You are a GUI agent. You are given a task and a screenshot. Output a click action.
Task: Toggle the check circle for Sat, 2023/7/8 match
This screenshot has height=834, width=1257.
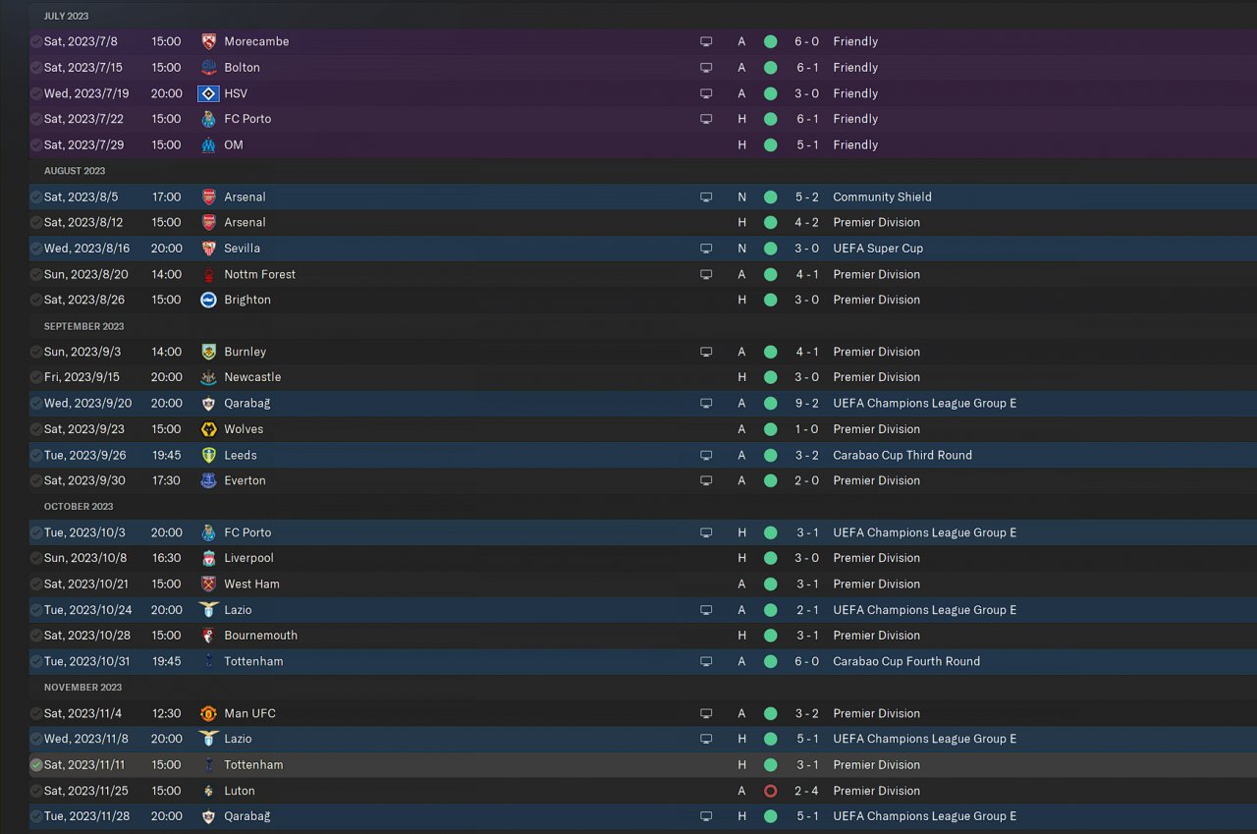click(36, 41)
